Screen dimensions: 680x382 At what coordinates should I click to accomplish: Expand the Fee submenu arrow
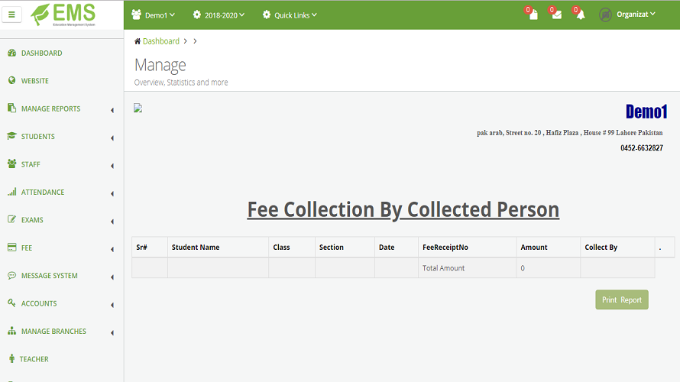[112, 249]
